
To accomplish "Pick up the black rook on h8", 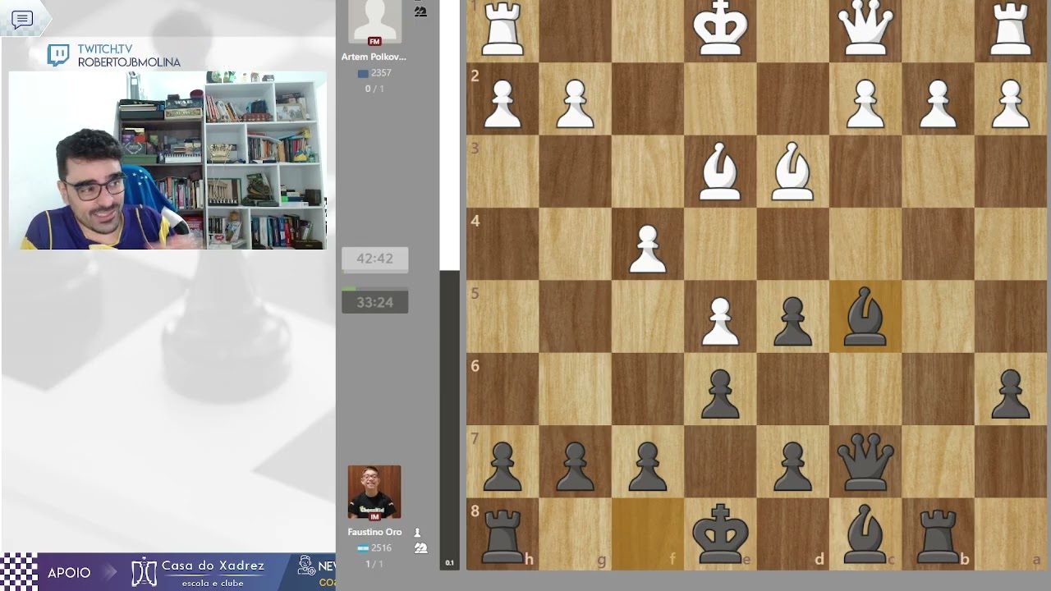I will [x=503, y=536].
